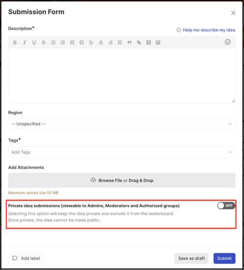Image resolution: width=244 pixels, height=270 pixels.
Task: Insert a bulleted list
Action: pyautogui.click(x=53, y=43)
